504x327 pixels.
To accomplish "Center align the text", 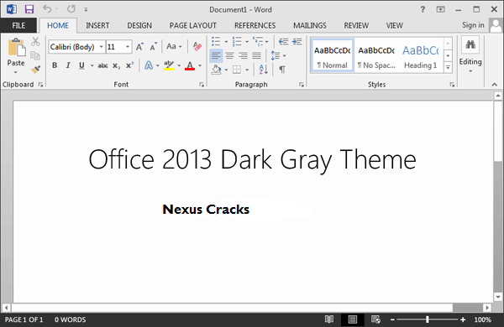I will [x=229, y=55].
